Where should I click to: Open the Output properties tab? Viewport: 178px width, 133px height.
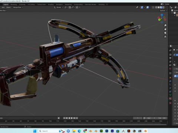pos(170,58)
